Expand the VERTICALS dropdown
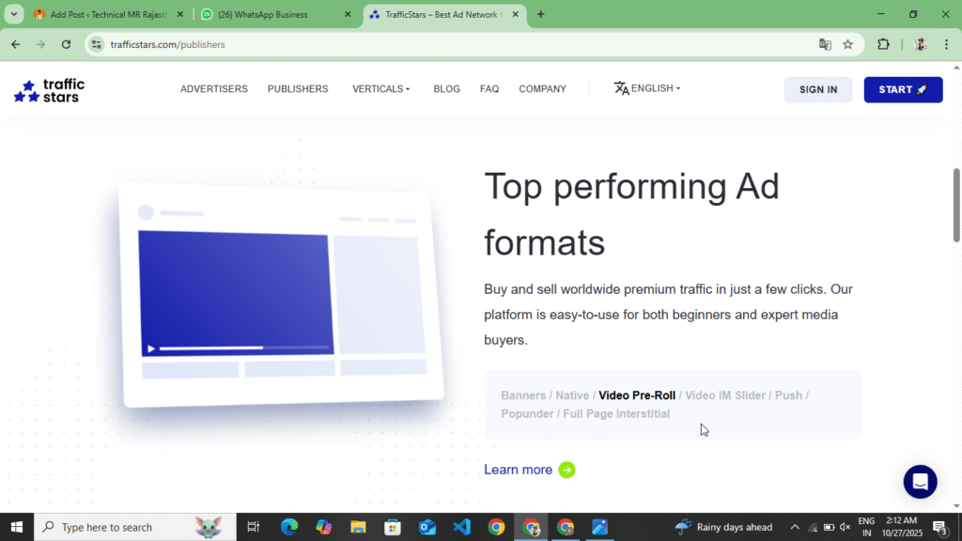The image size is (962, 541). [x=380, y=88]
